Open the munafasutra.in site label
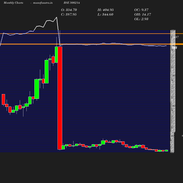The width and height of the screenshot is (183, 183). pos(43,3)
